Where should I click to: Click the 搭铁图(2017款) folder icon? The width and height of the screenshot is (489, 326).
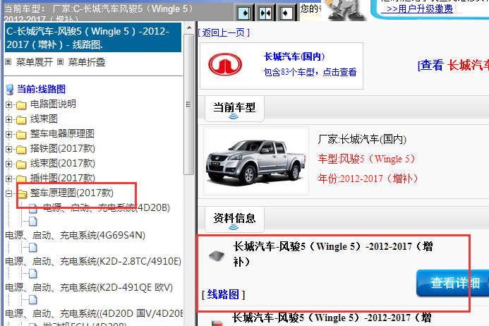[x=21, y=150]
